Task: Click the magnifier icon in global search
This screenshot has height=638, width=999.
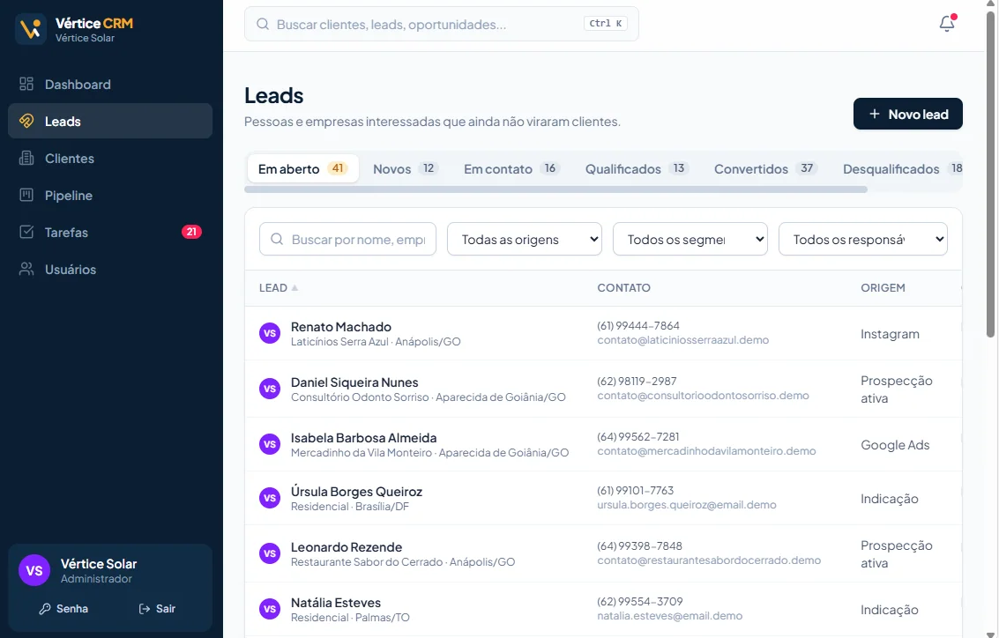Action: [263, 24]
